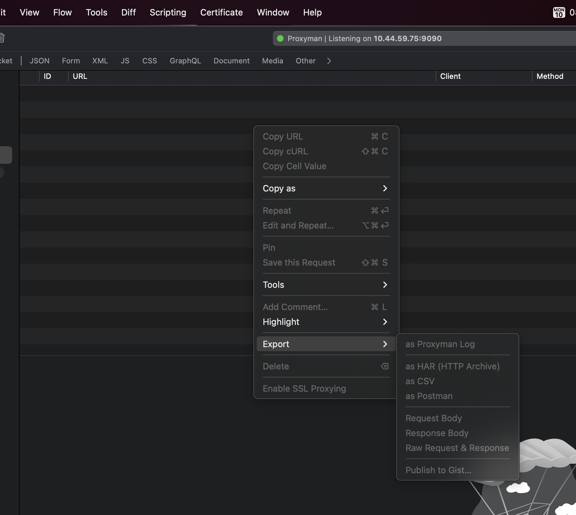Click the backspace icon beside Delete

[x=385, y=366]
